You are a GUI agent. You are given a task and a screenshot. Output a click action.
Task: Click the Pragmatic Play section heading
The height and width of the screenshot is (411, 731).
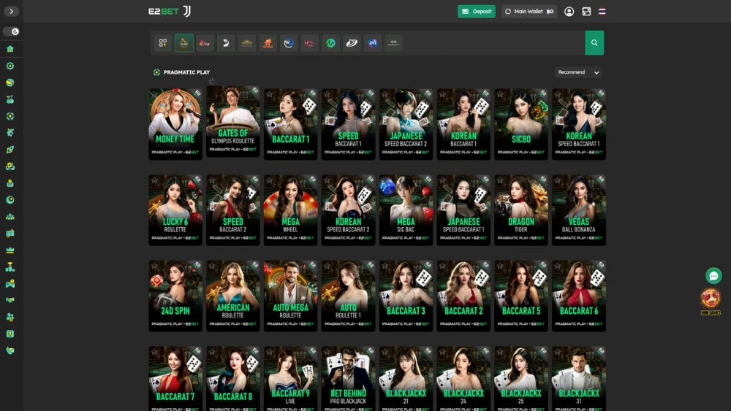(186, 72)
